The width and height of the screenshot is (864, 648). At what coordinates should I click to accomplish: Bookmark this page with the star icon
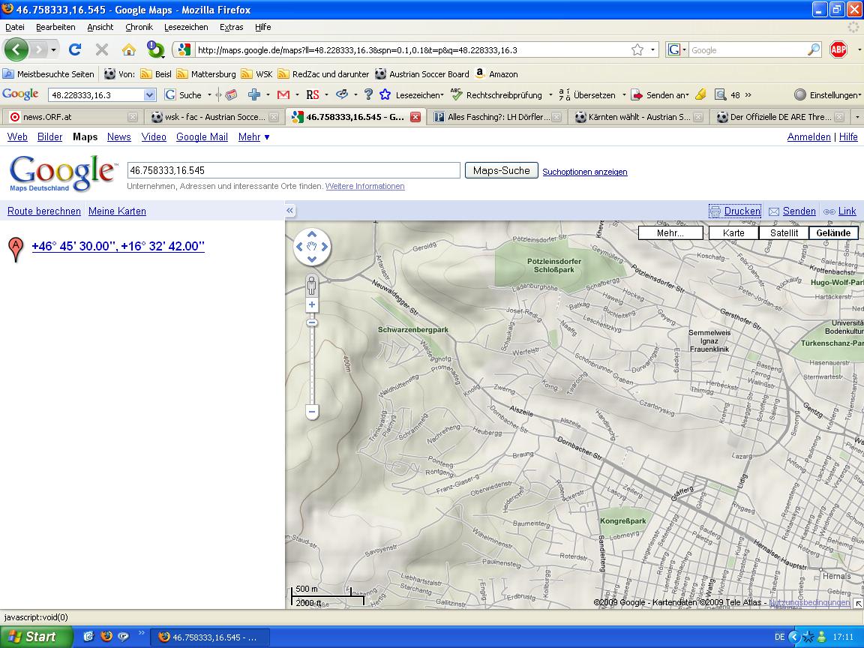coord(637,49)
